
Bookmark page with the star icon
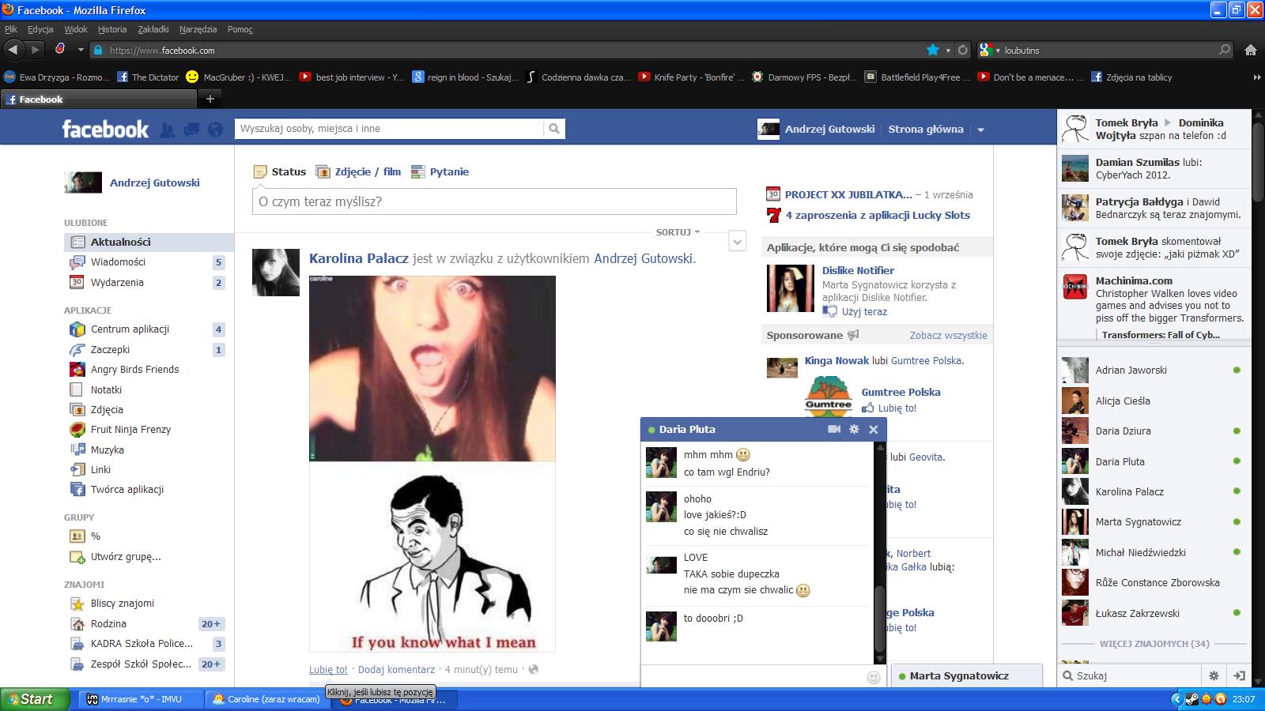pyautogui.click(x=933, y=50)
